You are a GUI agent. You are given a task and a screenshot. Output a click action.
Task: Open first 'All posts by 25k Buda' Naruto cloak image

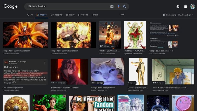tap(26, 35)
